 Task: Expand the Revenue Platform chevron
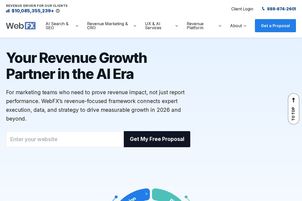click(x=220, y=26)
